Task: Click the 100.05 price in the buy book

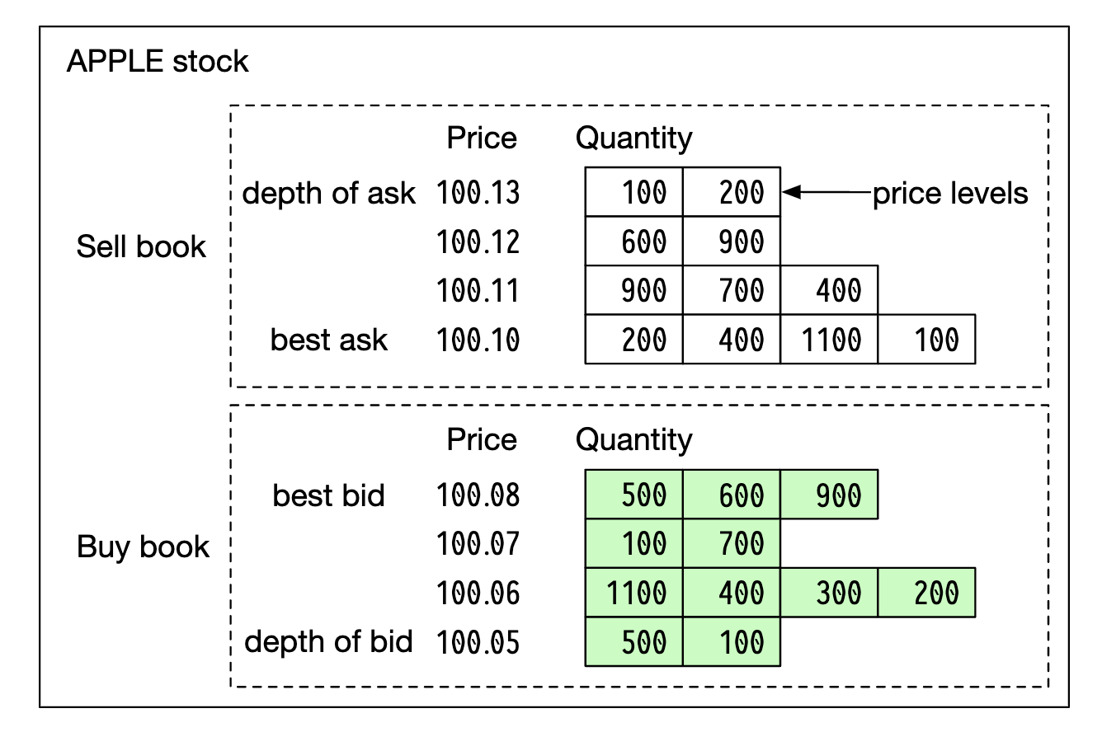Action: (478, 642)
